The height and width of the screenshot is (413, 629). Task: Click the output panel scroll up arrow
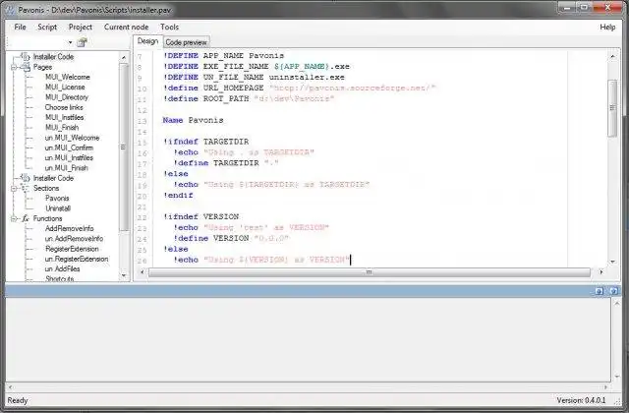(x=616, y=304)
